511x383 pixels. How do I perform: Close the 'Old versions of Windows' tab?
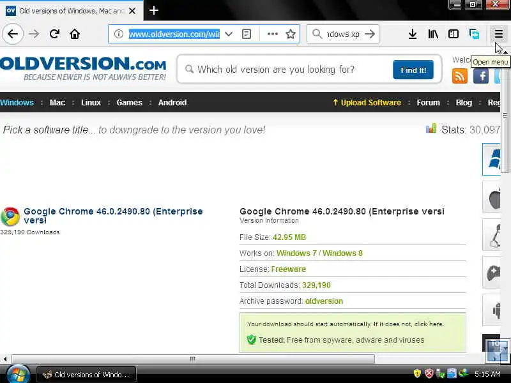click(x=132, y=11)
